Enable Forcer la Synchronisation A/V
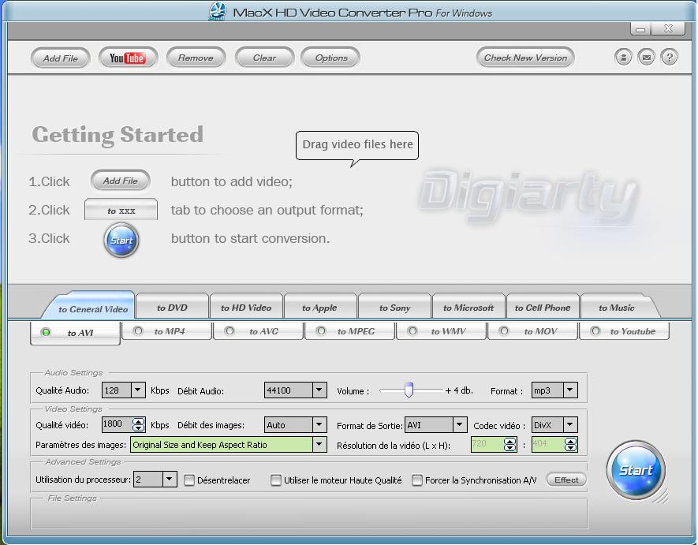 click(417, 480)
